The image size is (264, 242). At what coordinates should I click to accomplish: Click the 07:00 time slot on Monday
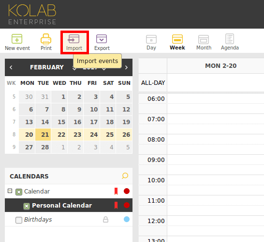pos(216,119)
